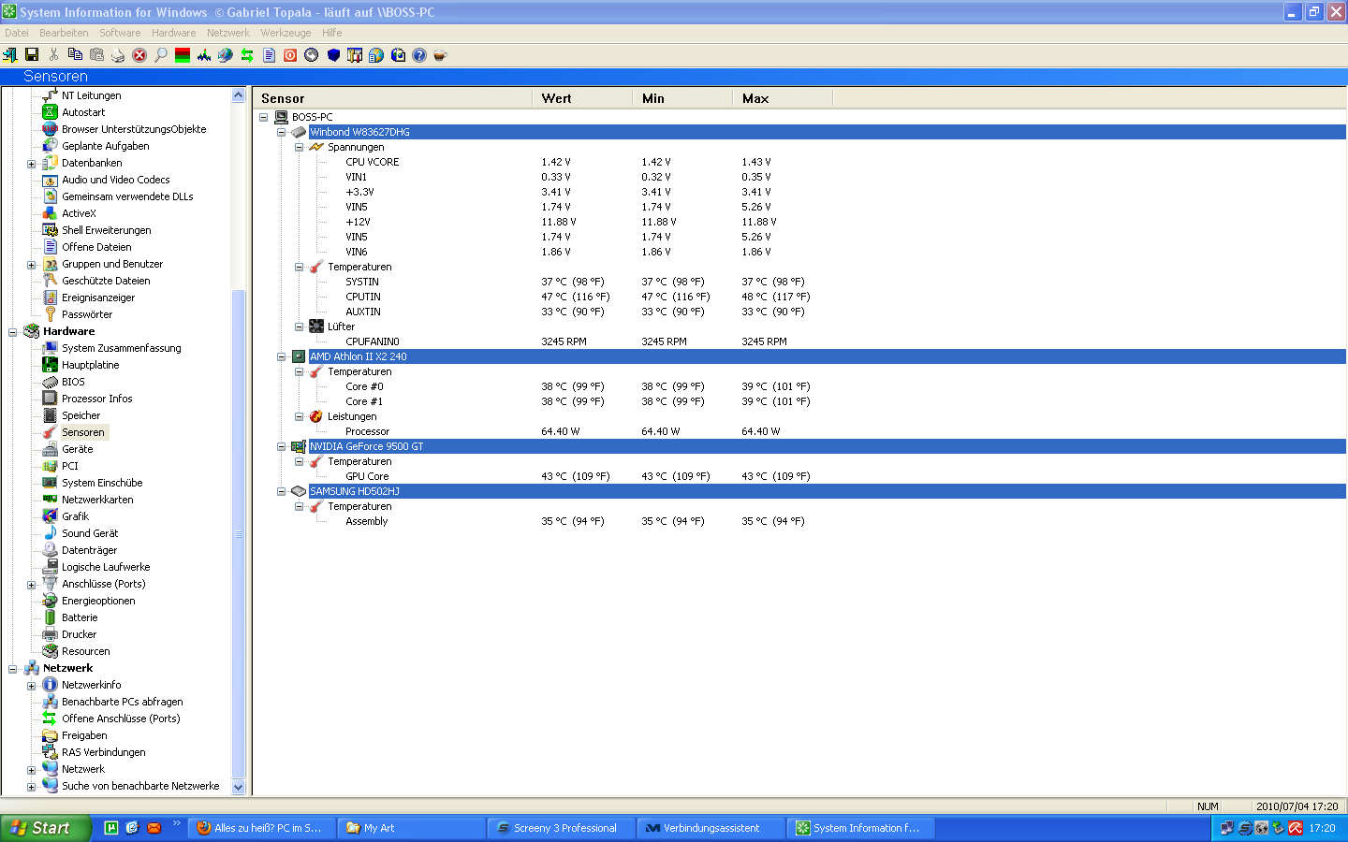The height and width of the screenshot is (842, 1348).
Task: Collapse the Winbond W83627DHG sensor group
Action: point(281,132)
